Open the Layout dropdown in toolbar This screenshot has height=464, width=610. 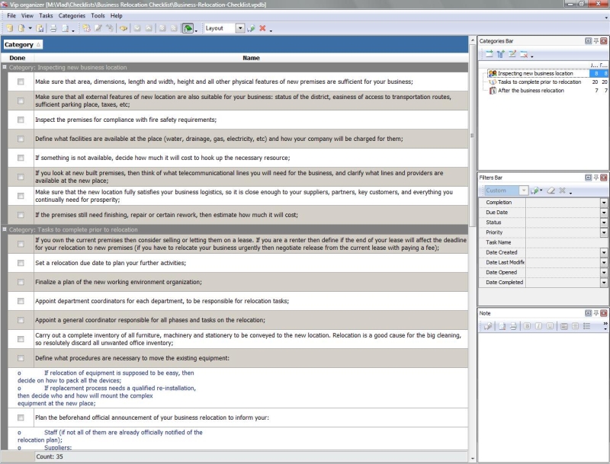(x=240, y=28)
